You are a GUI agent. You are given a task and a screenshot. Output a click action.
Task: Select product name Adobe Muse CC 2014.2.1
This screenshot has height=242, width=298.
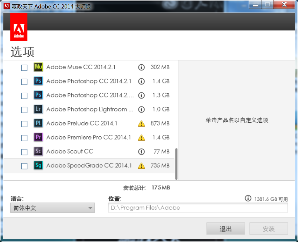coord(81,67)
